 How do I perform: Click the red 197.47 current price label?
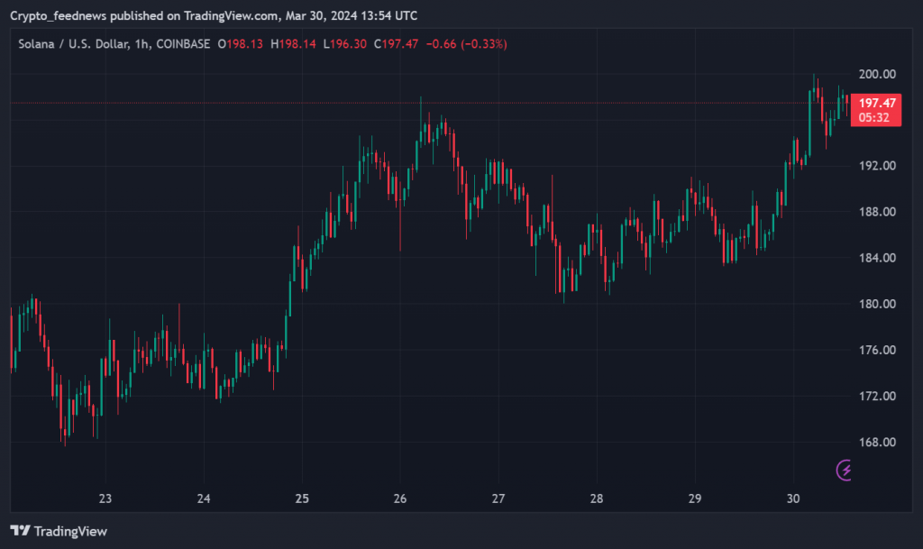876,104
